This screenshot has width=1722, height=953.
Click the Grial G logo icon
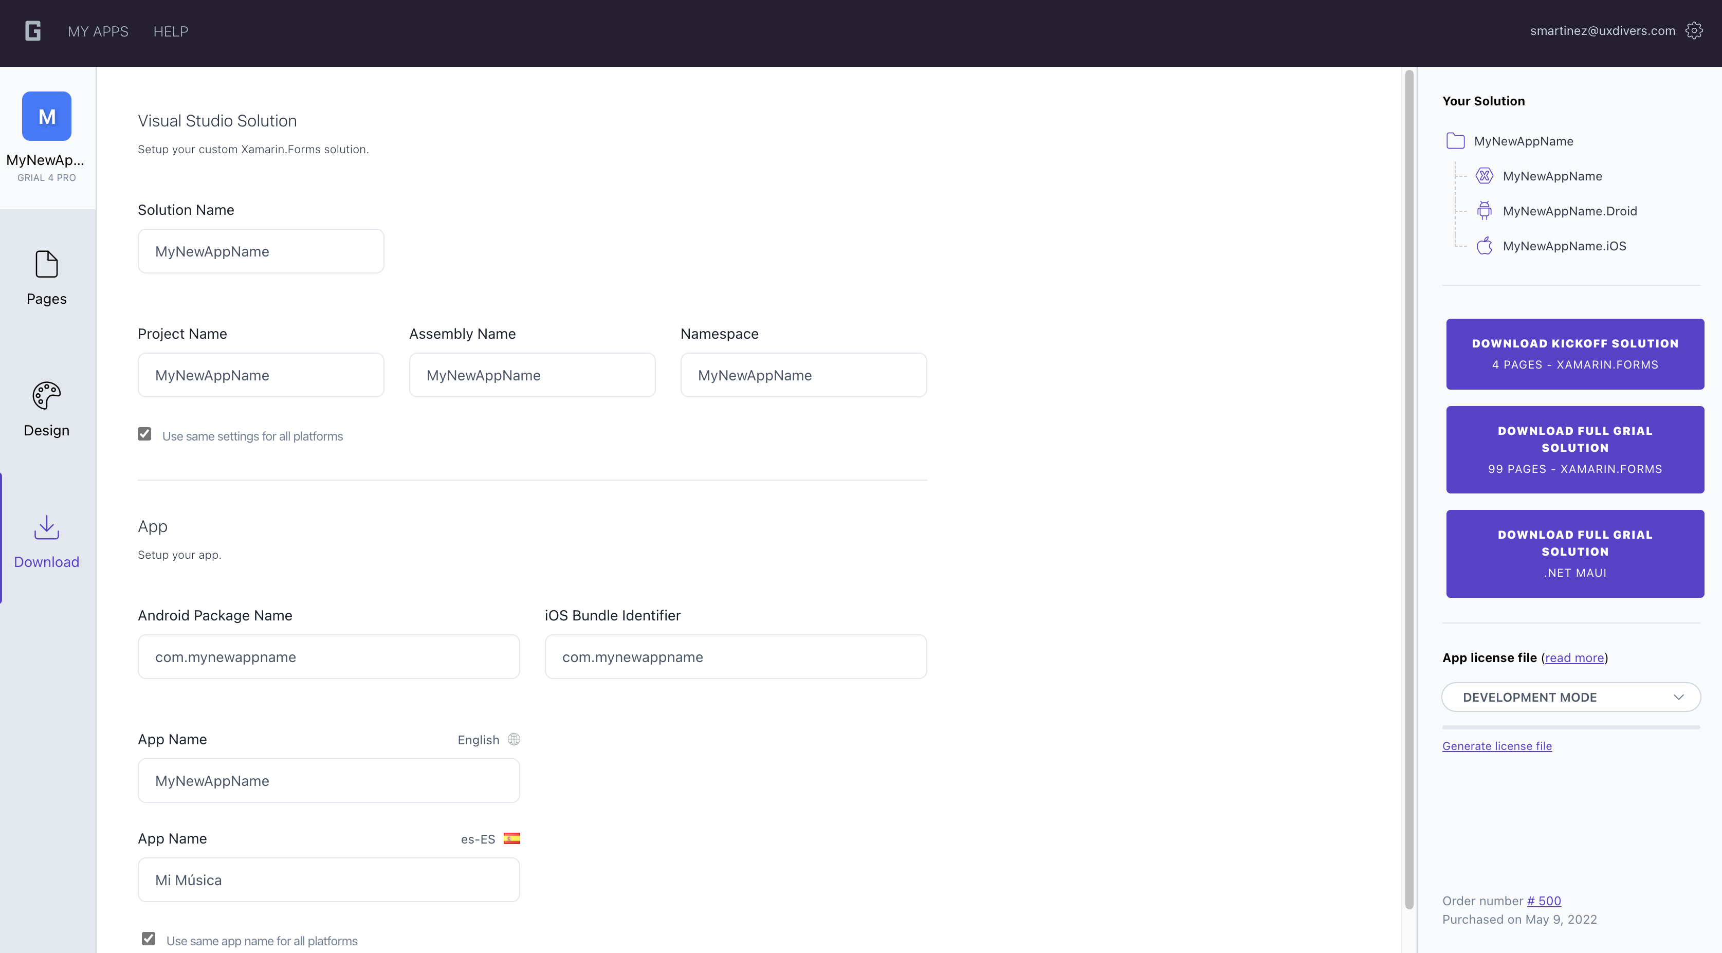click(33, 31)
